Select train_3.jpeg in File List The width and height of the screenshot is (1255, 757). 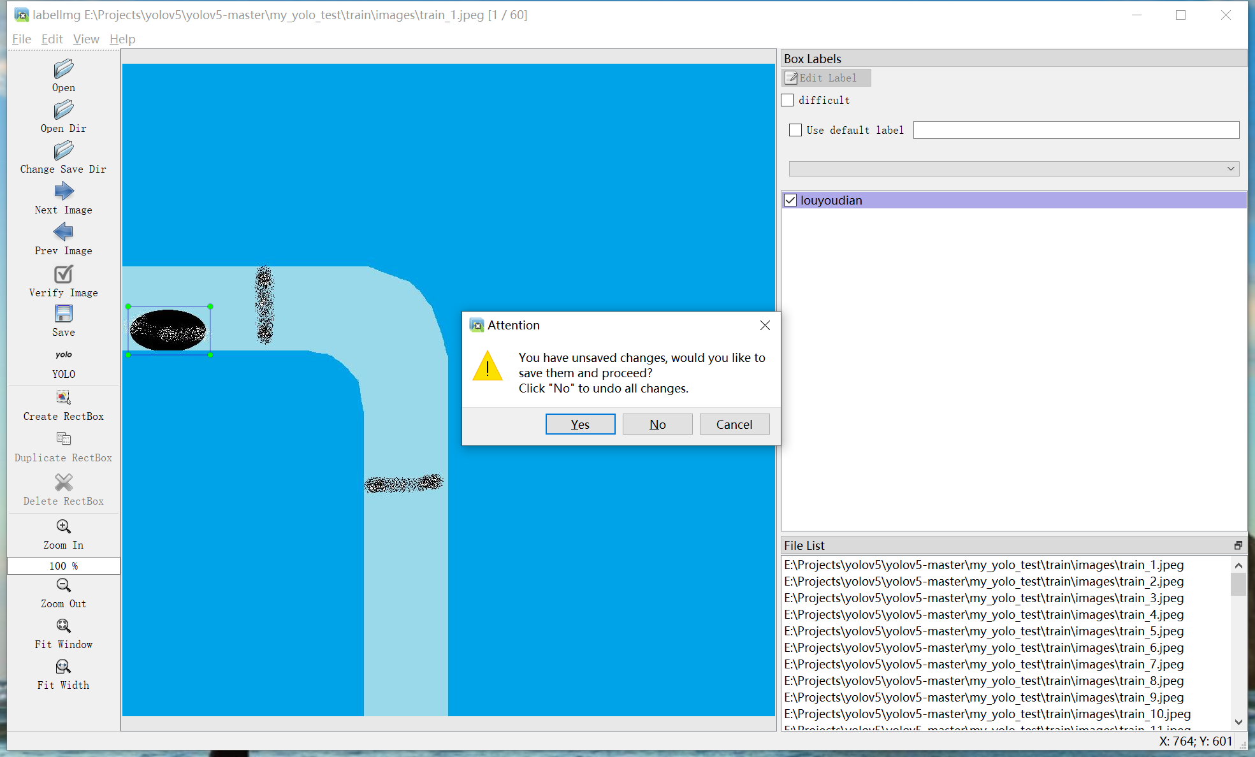click(983, 598)
